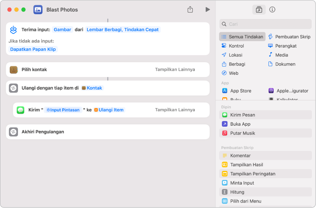Viewport: 316px width, 208px height.
Task: Open Apple Configurator actions
Action: [289, 91]
